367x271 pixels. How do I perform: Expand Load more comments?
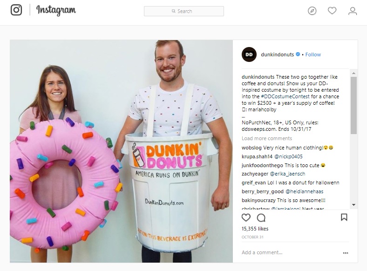click(267, 138)
